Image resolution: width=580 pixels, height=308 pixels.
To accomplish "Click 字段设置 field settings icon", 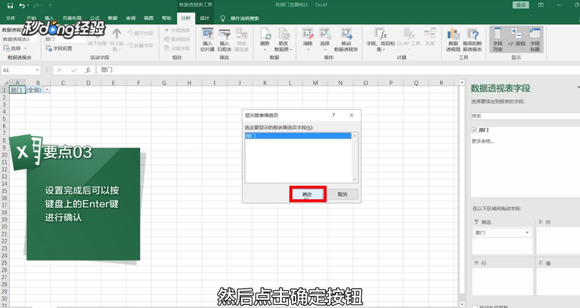I will [49, 48].
